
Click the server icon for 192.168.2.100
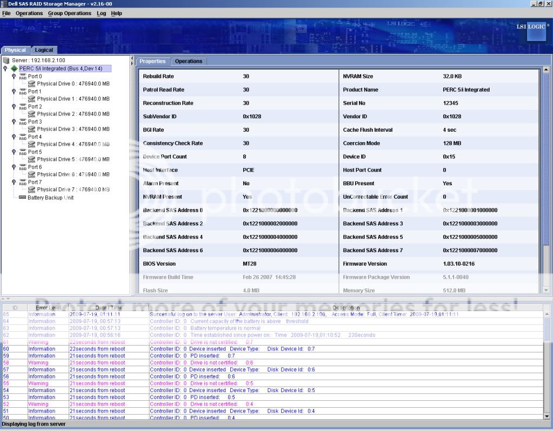(6, 60)
